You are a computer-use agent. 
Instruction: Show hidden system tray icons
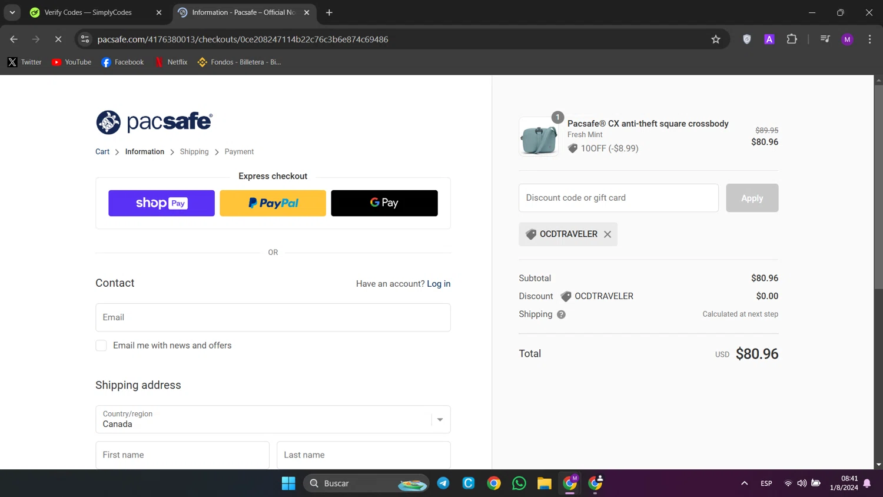[x=745, y=483]
